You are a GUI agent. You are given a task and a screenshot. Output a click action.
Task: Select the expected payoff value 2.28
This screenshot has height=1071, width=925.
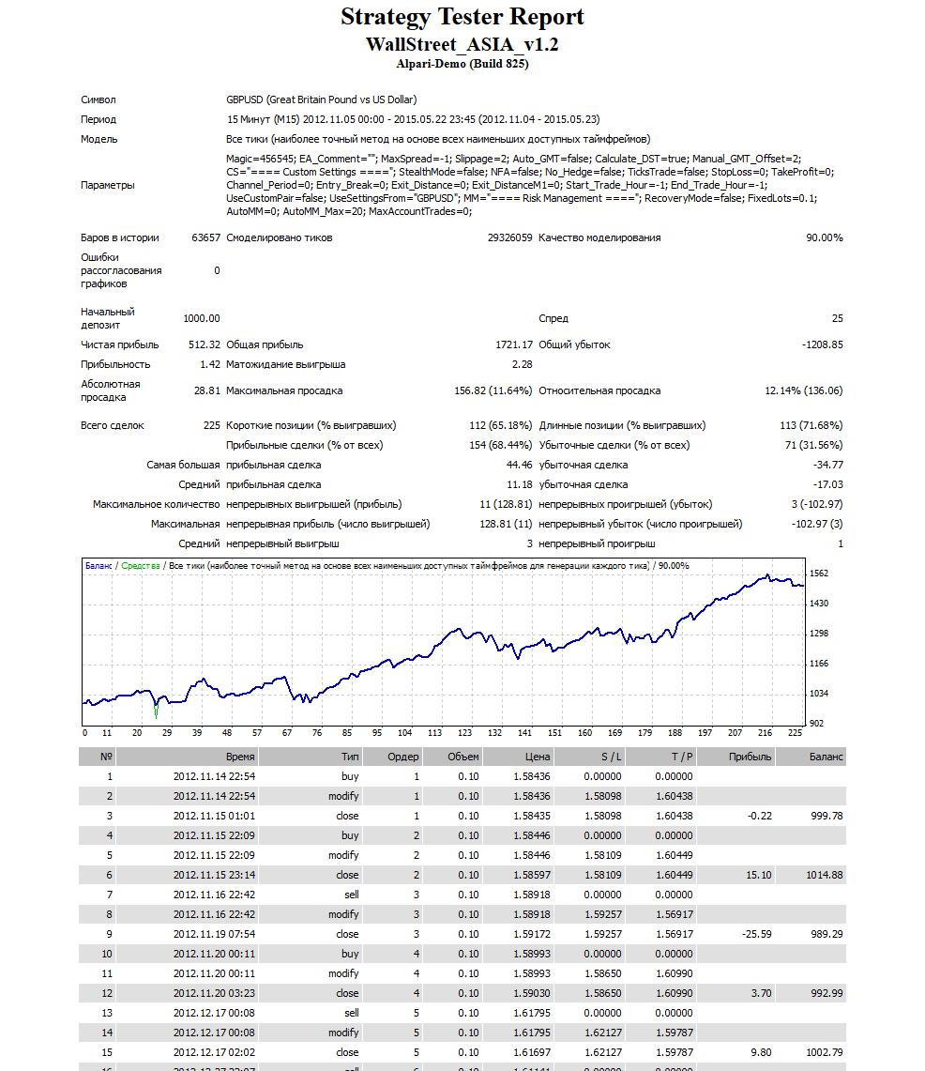click(523, 365)
